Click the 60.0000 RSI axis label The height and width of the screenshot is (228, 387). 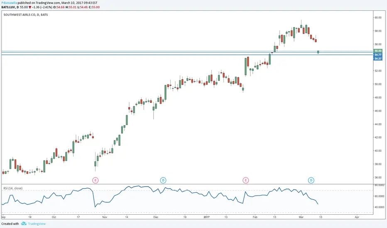[x=380, y=196]
